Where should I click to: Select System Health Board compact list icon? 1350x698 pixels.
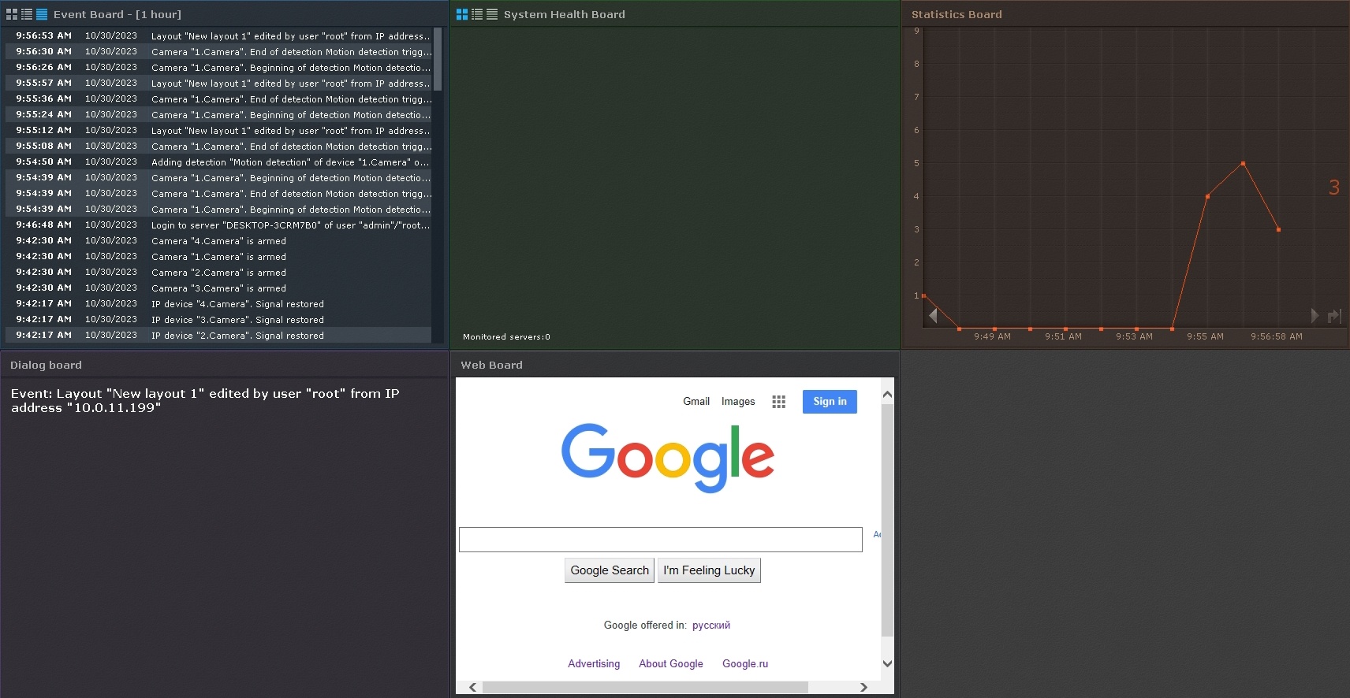(x=492, y=14)
